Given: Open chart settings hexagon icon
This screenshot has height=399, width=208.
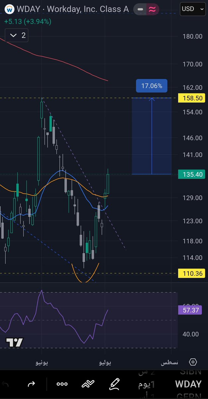Looking at the screenshot, I should 193,362.
